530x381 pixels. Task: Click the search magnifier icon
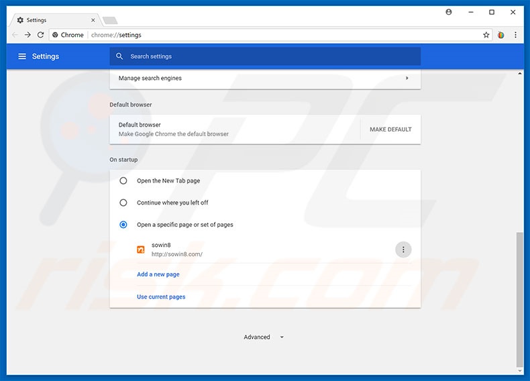coord(119,56)
